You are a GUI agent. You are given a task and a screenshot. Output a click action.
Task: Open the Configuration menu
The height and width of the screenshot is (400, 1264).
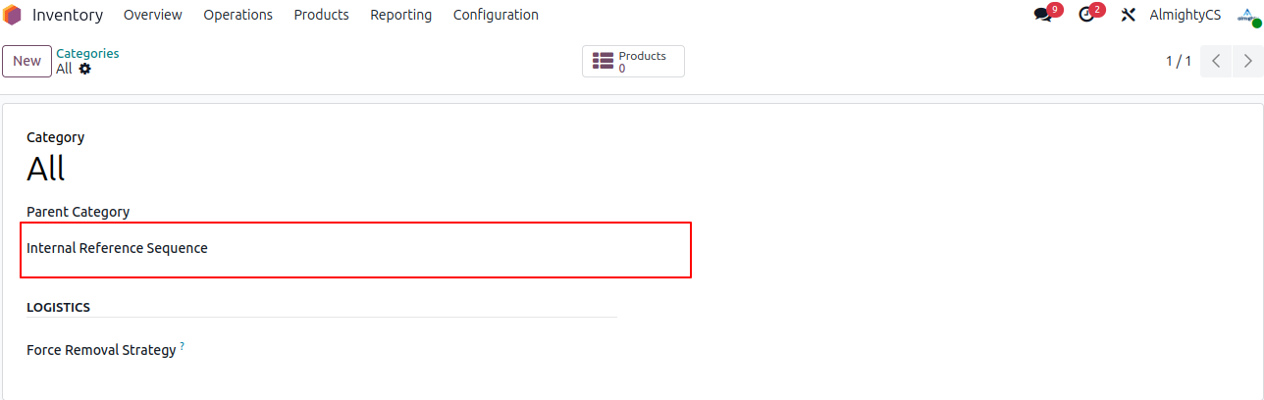496,15
